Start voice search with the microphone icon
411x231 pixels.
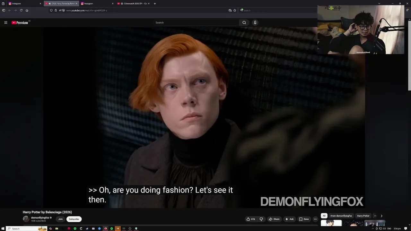click(x=255, y=22)
